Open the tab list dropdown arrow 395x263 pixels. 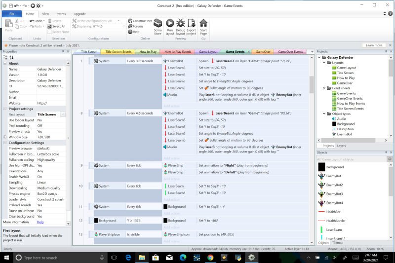coord(312,52)
